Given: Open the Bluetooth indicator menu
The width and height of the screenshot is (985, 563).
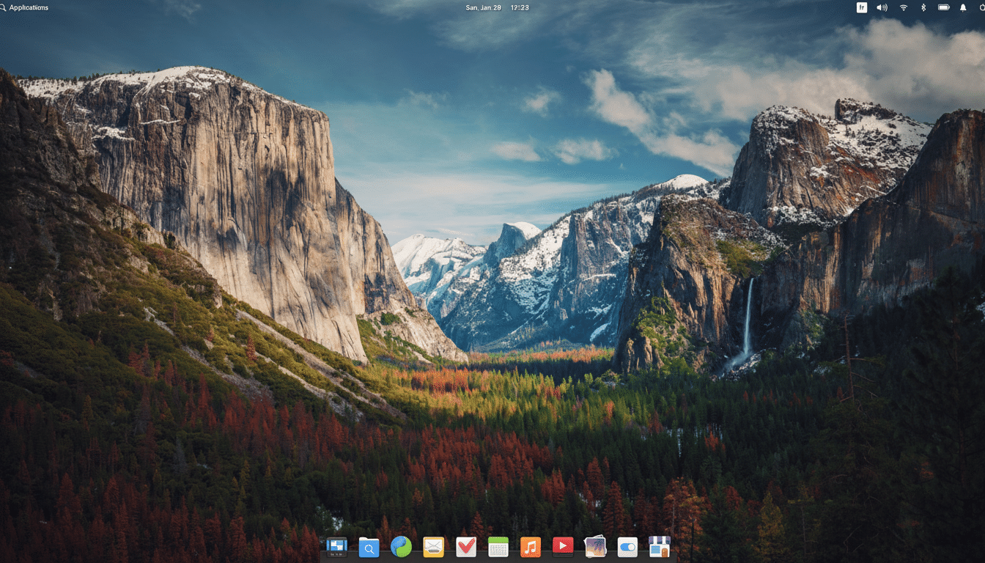Looking at the screenshot, I should pyautogui.click(x=923, y=7).
